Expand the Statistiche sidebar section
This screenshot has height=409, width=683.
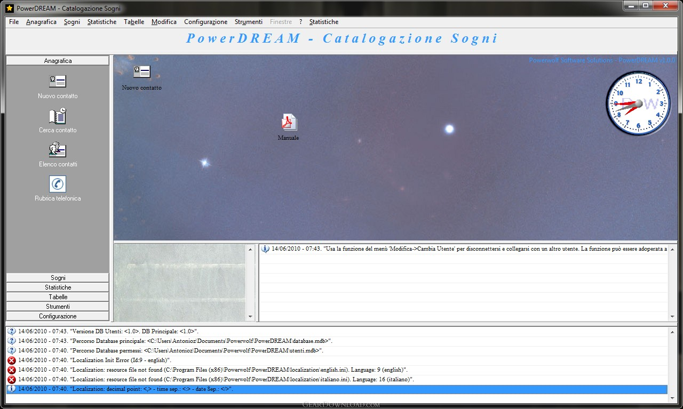point(58,287)
